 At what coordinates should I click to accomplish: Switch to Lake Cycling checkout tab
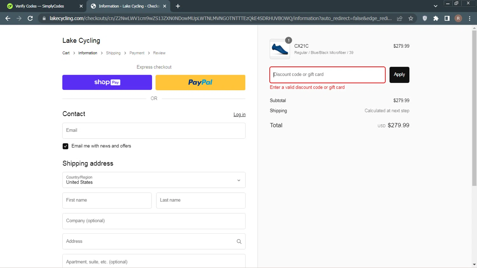point(128,6)
